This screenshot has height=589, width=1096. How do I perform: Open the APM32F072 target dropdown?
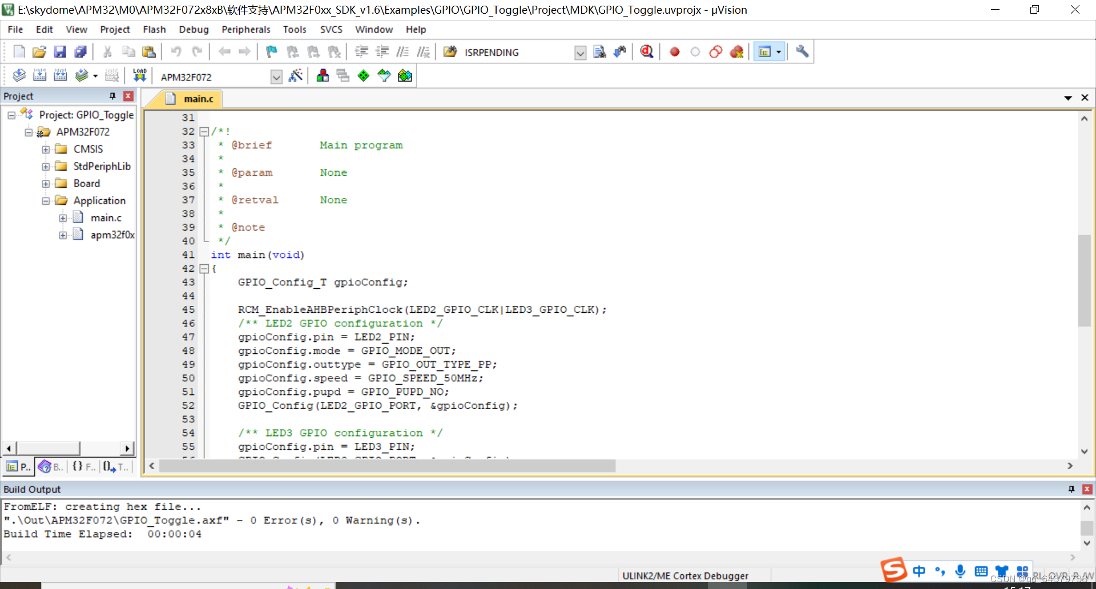(276, 77)
